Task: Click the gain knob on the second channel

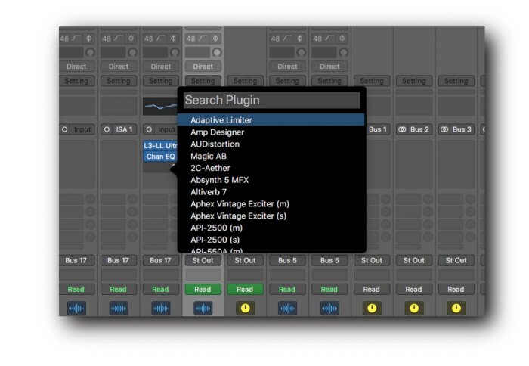Action: point(132,52)
